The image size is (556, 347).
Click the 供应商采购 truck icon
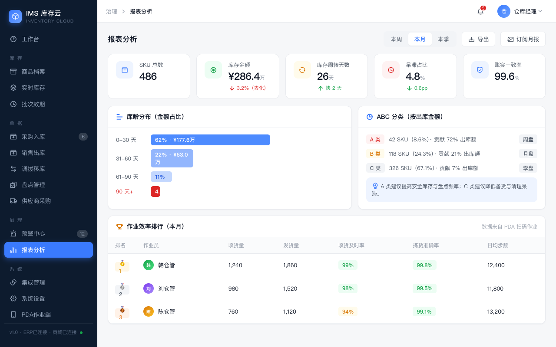click(13, 201)
